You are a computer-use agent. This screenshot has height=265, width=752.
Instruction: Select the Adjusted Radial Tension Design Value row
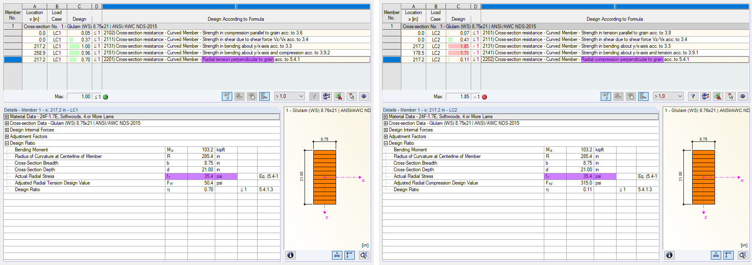click(142, 183)
